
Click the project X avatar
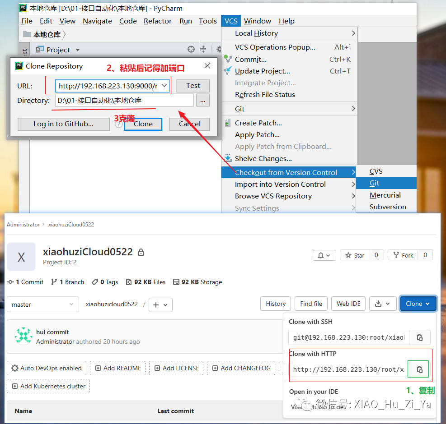(21, 257)
